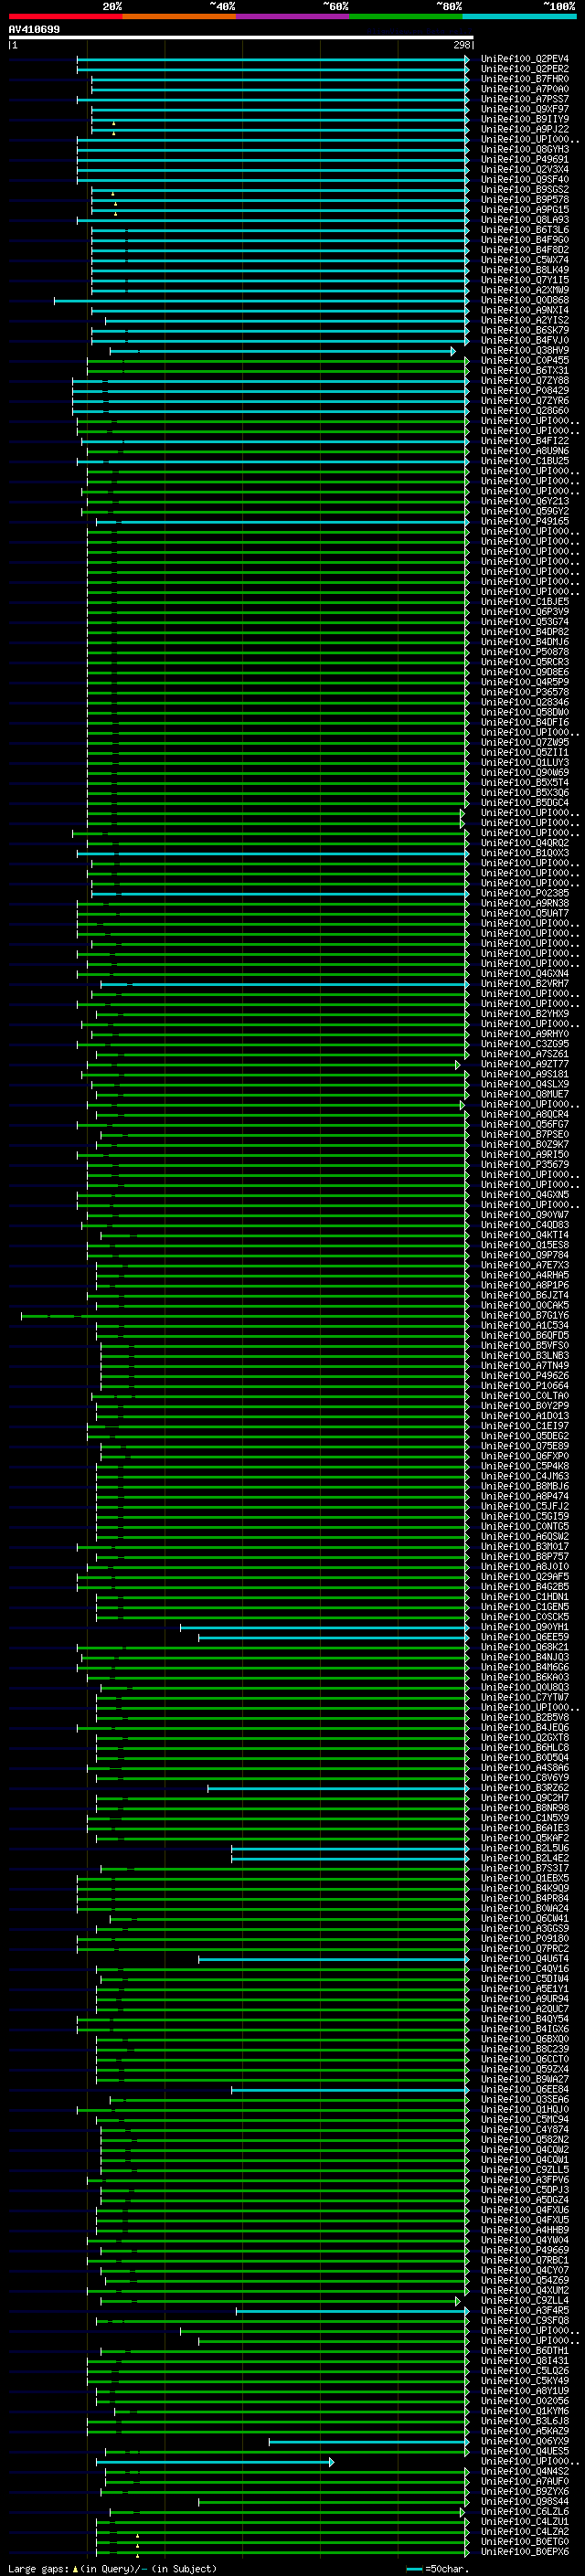Viewport: 585px width, 2576px height.
Task: Select the UniRef100_B9IIY9 label
Action: tap(525, 119)
